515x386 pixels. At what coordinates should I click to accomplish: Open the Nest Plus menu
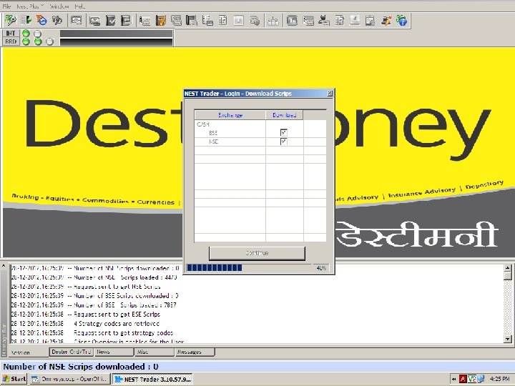click(29, 6)
